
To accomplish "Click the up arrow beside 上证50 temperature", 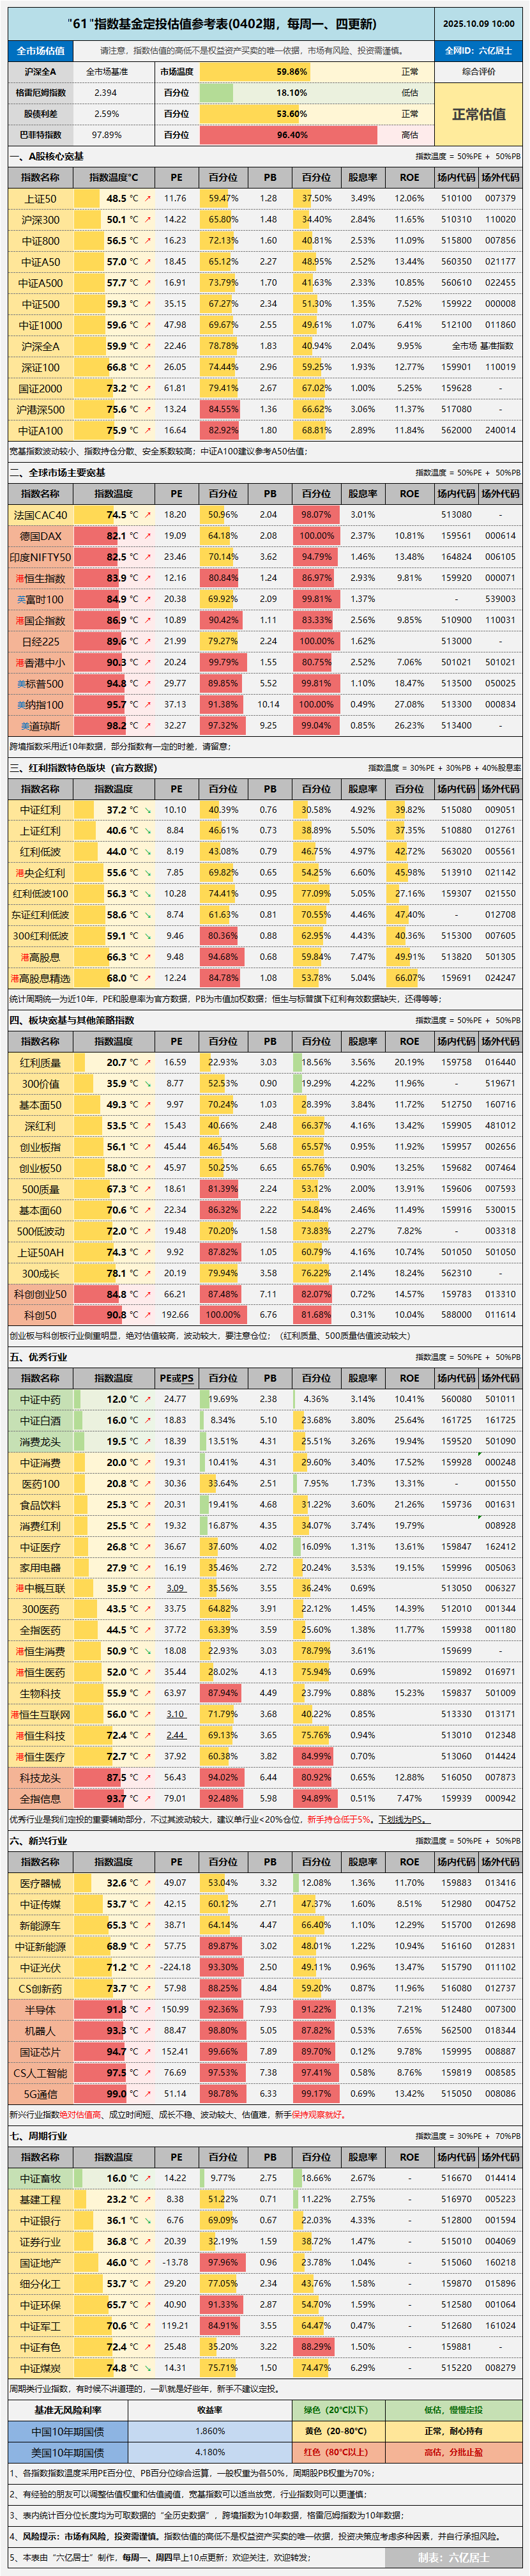I will click(147, 199).
